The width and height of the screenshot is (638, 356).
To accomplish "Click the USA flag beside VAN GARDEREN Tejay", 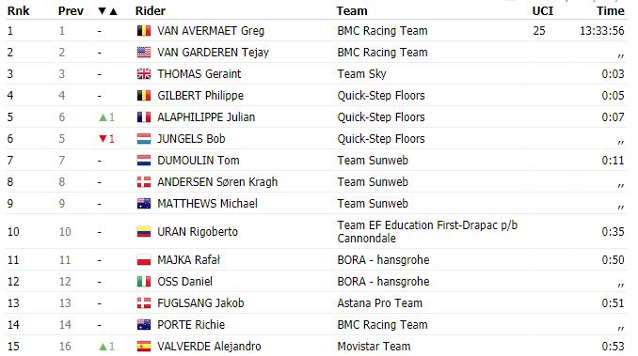I will click(144, 53).
